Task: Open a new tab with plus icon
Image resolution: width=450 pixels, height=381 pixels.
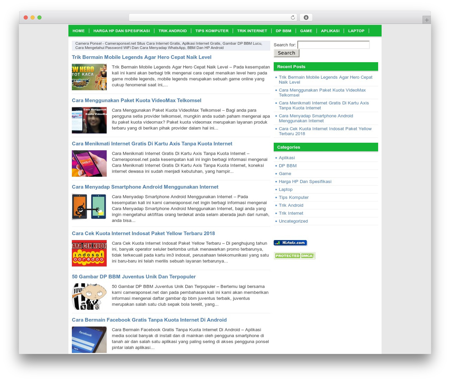Action: [426, 20]
